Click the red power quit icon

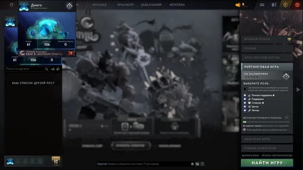click(x=297, y=5)
